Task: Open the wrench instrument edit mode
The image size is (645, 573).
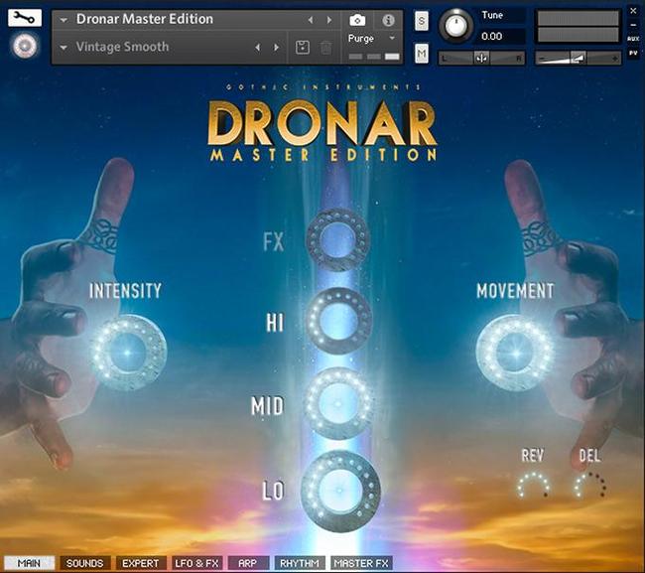Action: point(25,18)
